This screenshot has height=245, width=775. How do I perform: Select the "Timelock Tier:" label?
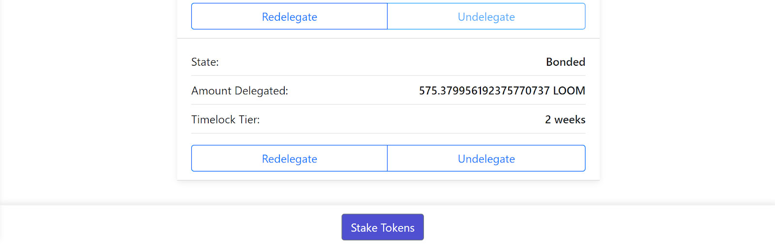click(x=225, y=119)
